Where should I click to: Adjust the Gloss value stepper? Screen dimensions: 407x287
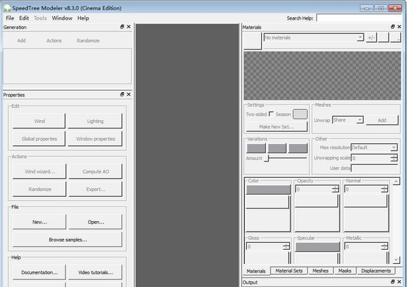coord(286,246)
